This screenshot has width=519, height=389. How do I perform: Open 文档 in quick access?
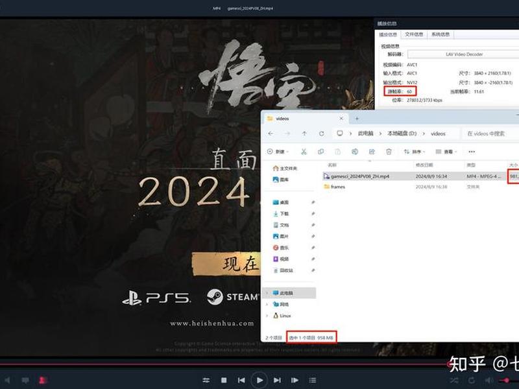pos(281,225)
